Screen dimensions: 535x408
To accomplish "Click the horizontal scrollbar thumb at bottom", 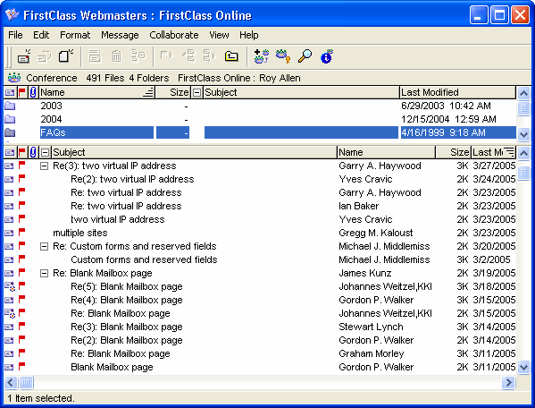I will (26, 382).
